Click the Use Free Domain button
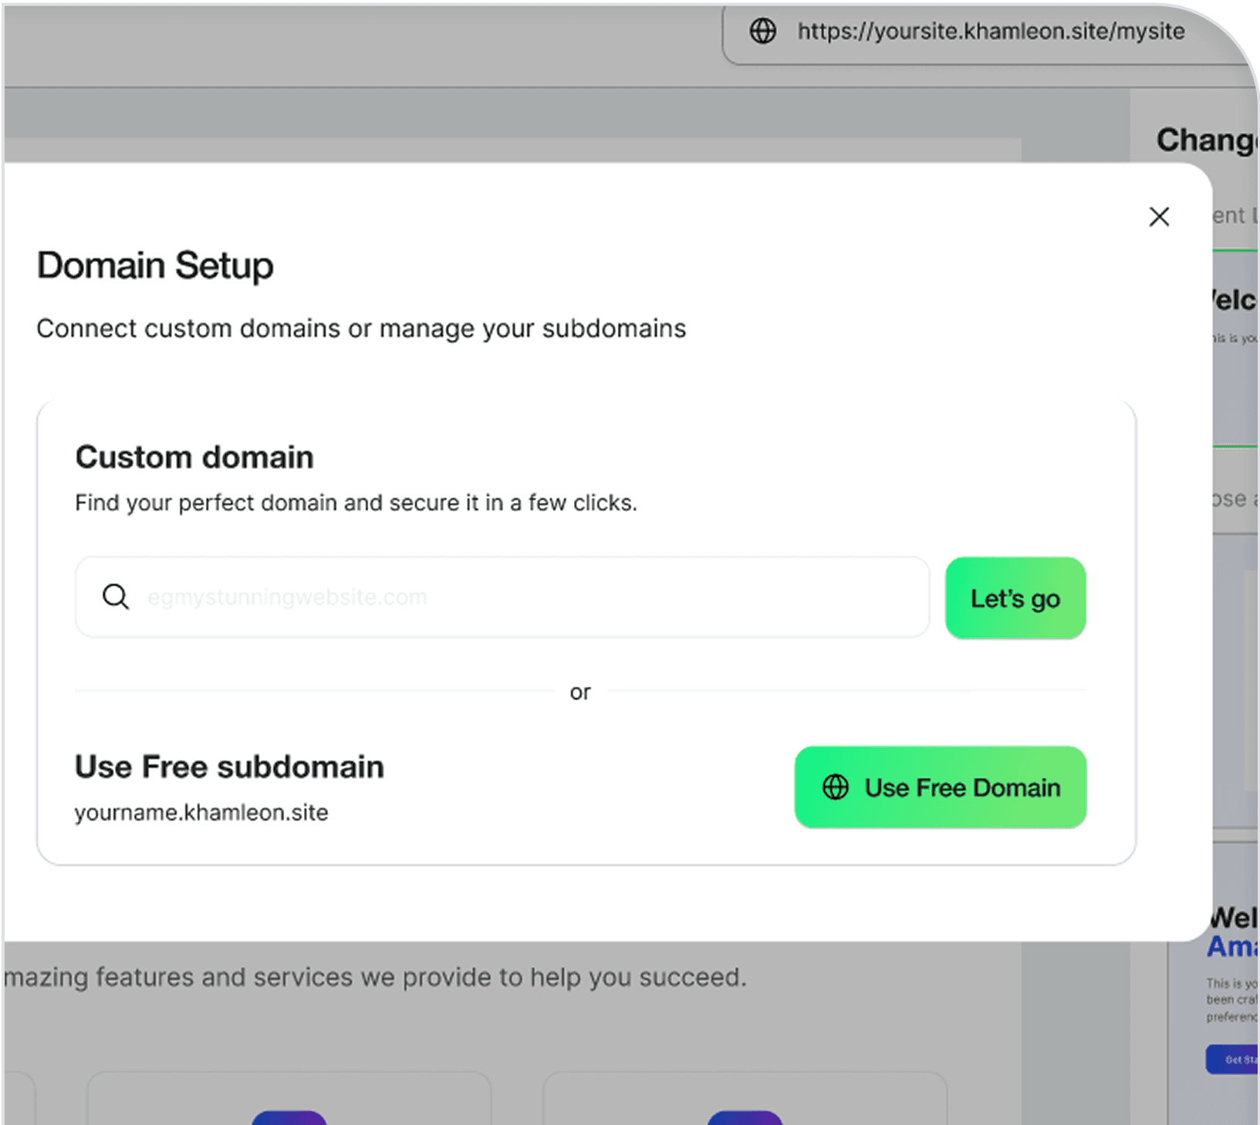The image size is (1260, 1125). coord(940,787)
